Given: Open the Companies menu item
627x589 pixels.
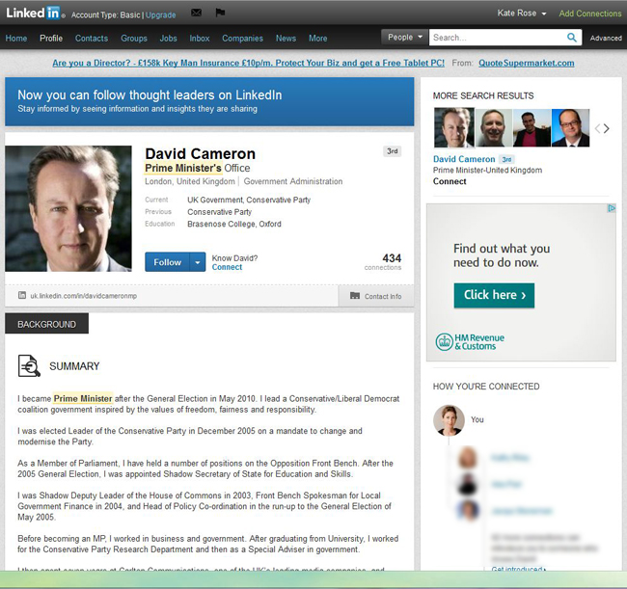Looking at the screenshot, I should [243, 39].
